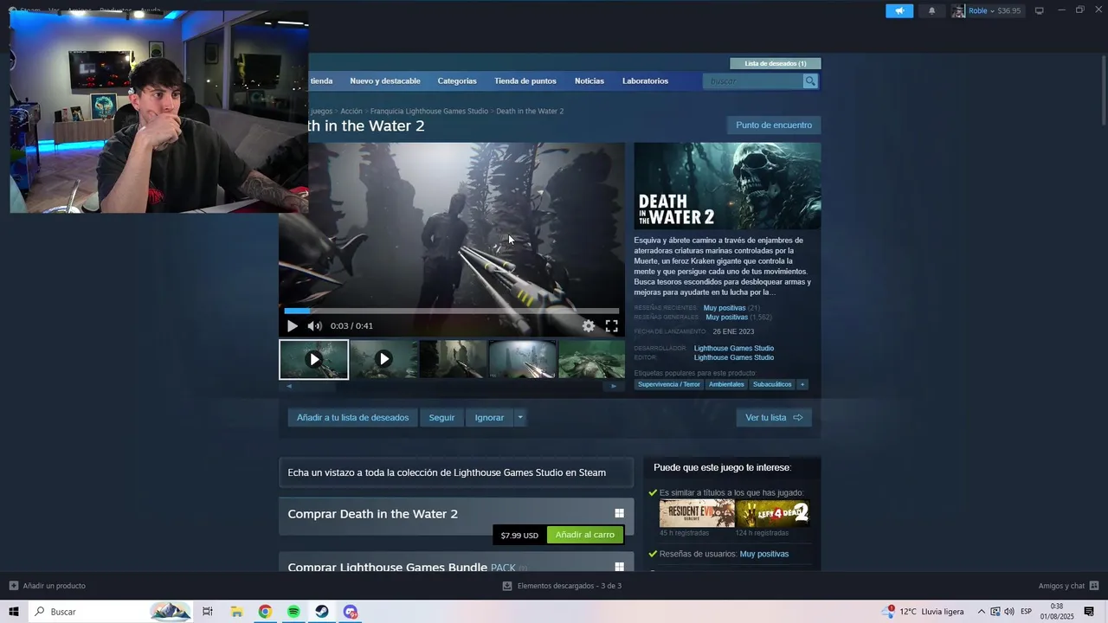Viewport: 1108px width, 623px height.
Task: Open developer Lighthouse Games Studio link
Action: tap(734, 348)
